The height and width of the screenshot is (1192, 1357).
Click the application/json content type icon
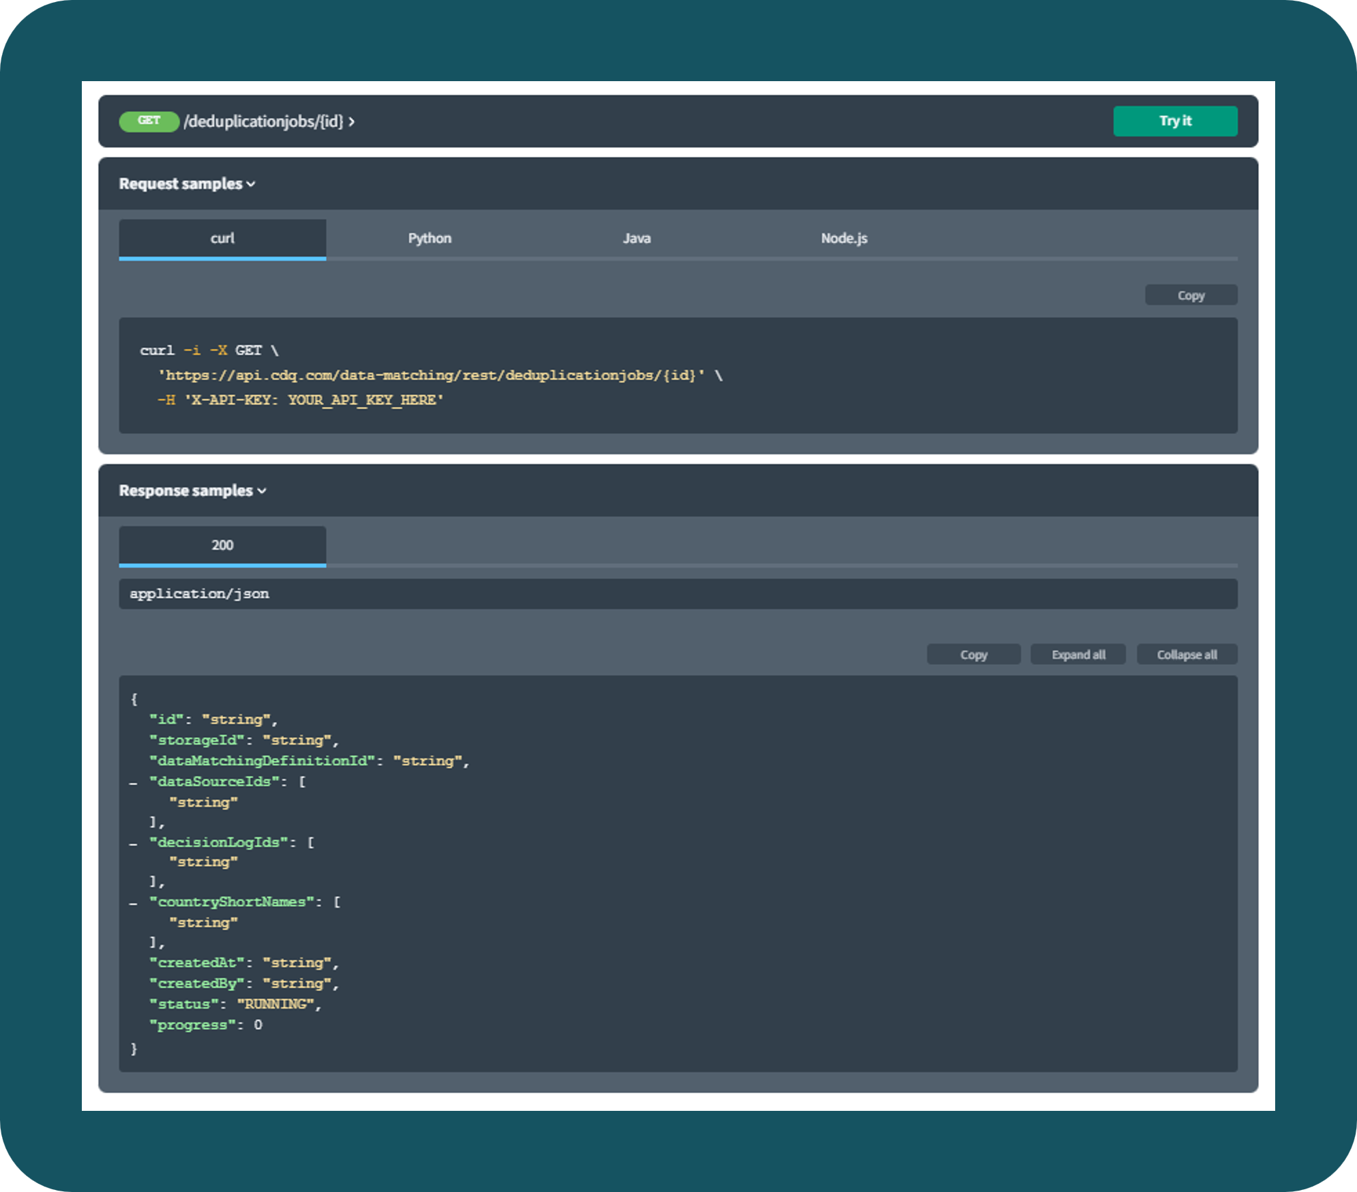pyautogui.click(x=202, y=594)
